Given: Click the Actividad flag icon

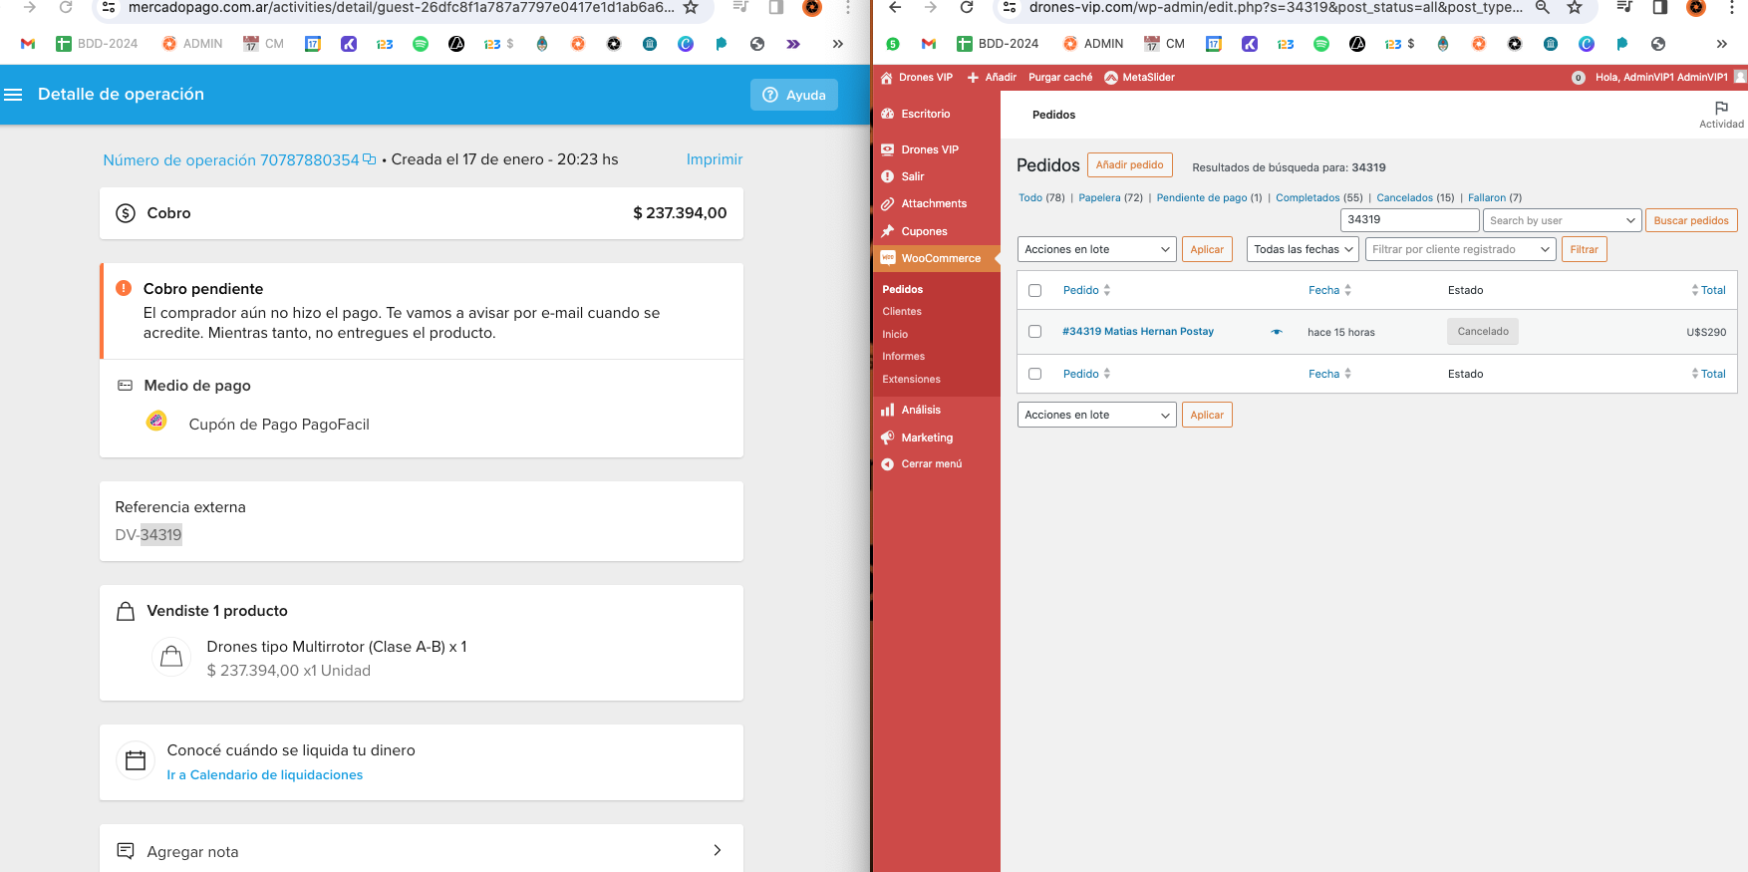Looking at the screenshot, I should [1721, 109].
